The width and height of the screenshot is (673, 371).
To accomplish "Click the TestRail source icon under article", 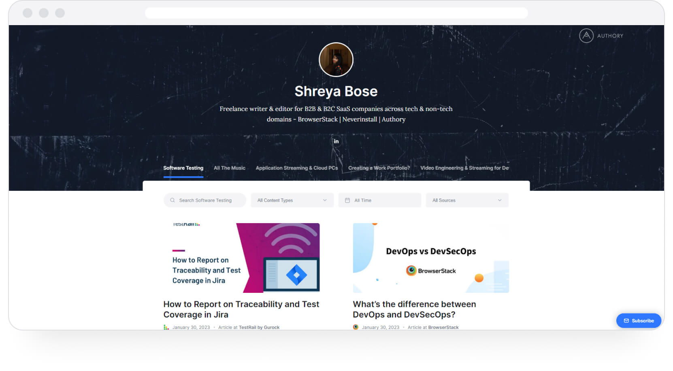I will (166, 327).
